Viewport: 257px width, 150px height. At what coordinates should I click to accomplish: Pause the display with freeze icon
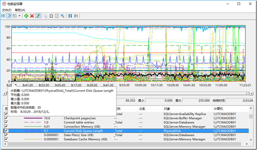tap(70, 16)
